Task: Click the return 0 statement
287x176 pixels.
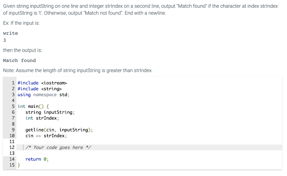Action: pos(37,159)
